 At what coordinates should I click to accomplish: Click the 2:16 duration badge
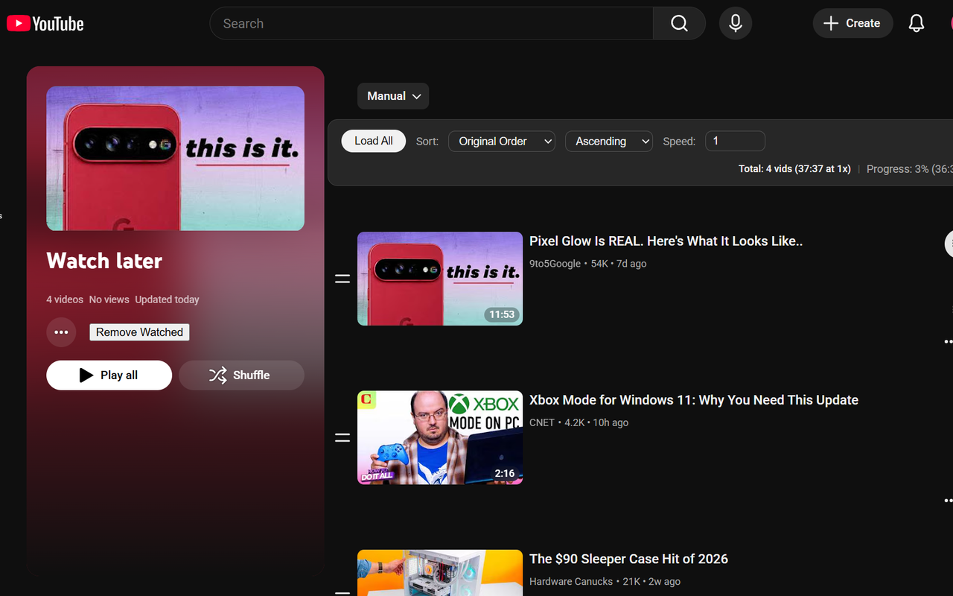click(505, 473)
